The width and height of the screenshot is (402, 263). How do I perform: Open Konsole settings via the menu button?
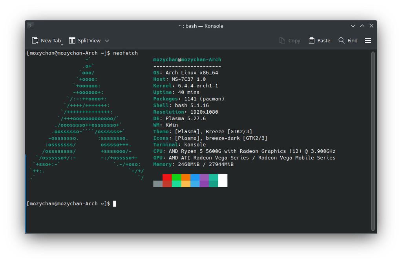(x=368, y=40)
